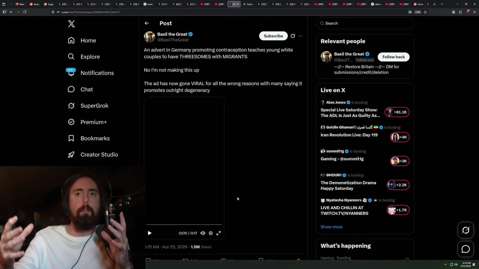This screenshot has height=269, width=479.
Task: Mute the video with the speaker icon
Action: coord(203,233)
